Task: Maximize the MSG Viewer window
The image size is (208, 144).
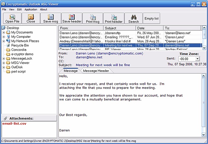Action: coord(199,4)
